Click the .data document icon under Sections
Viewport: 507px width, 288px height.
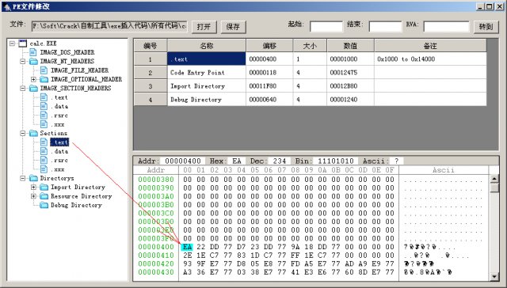[44, 151]
